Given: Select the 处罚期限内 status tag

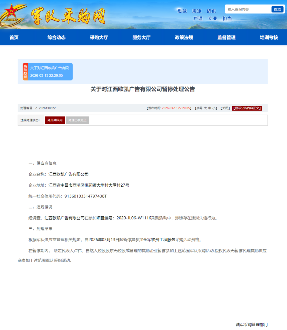Looking at the screenshot, I should tap(55, 120).
